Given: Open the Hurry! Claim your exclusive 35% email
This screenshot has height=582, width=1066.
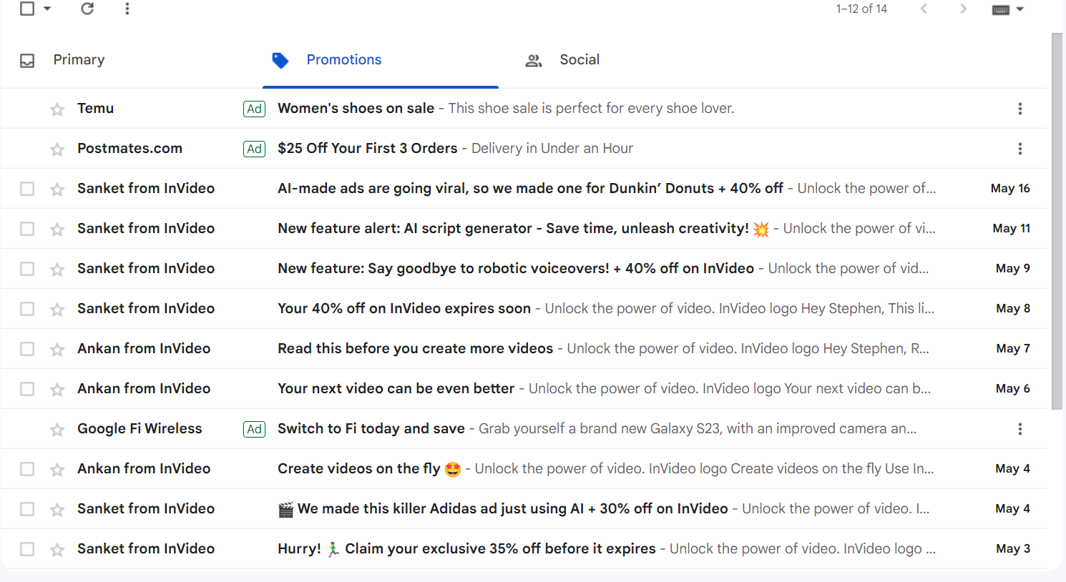Looking at the screenshot, I should tap(524, 549).
